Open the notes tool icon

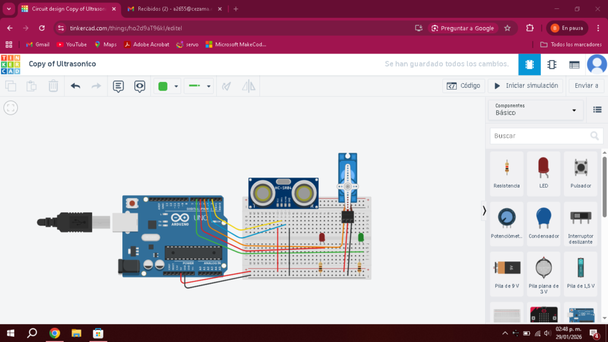click(x=118, y=86)
